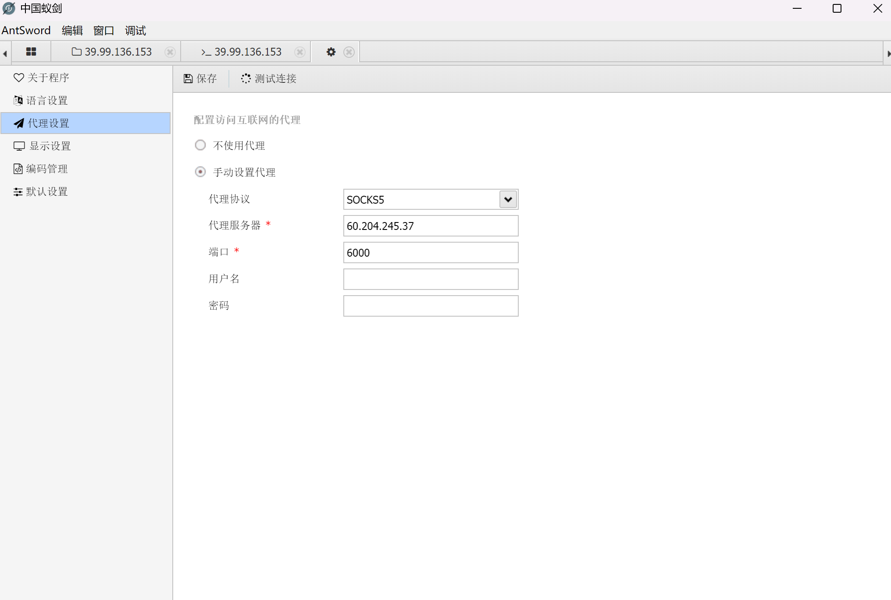The image size is (891, 600).
Task: Open 编码管理 encoder management item
Action: (46, 169)
